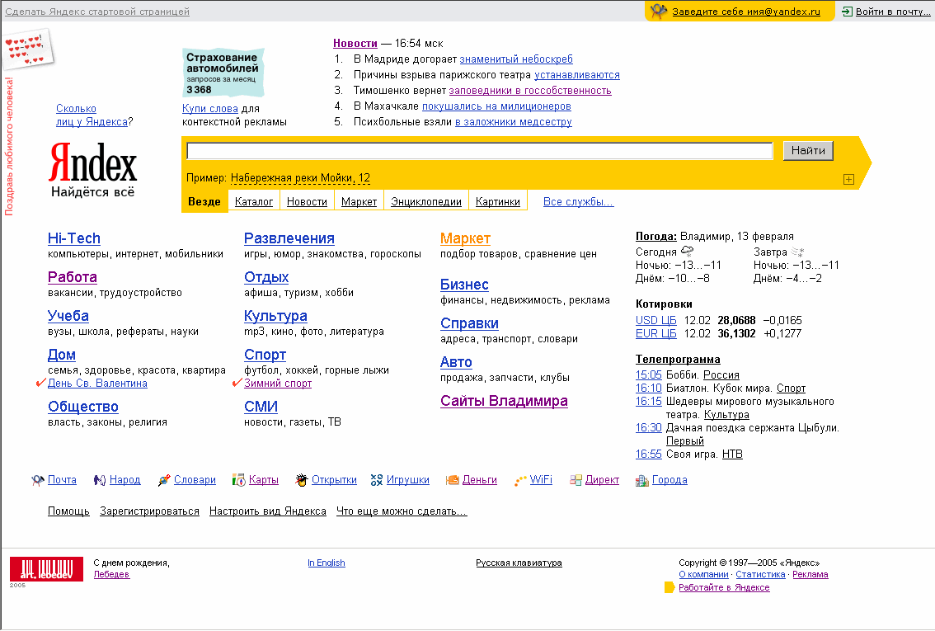Open the Дом category
Viewport: 935px width, 631px height.
61,355
